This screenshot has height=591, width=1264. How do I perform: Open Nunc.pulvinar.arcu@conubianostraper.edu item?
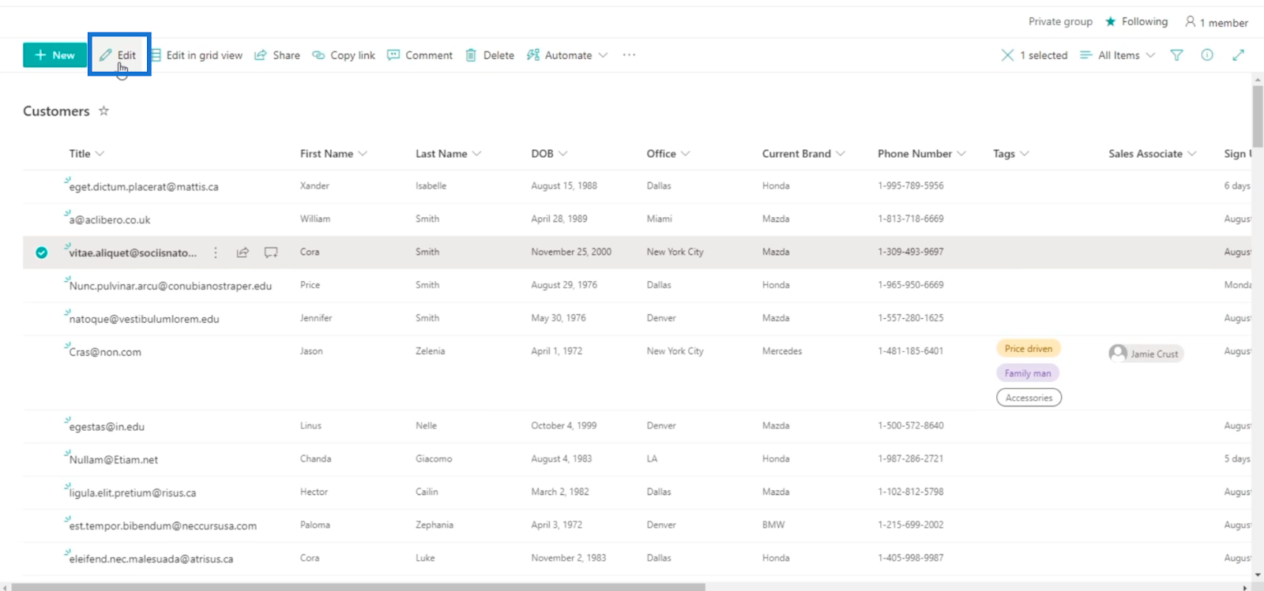pos(171,286)
